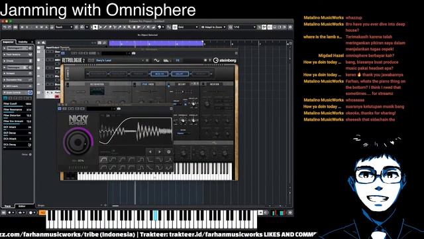Open the Touch automation mode dropdown
Screen dimensions: 424x239
coord(64,27)
